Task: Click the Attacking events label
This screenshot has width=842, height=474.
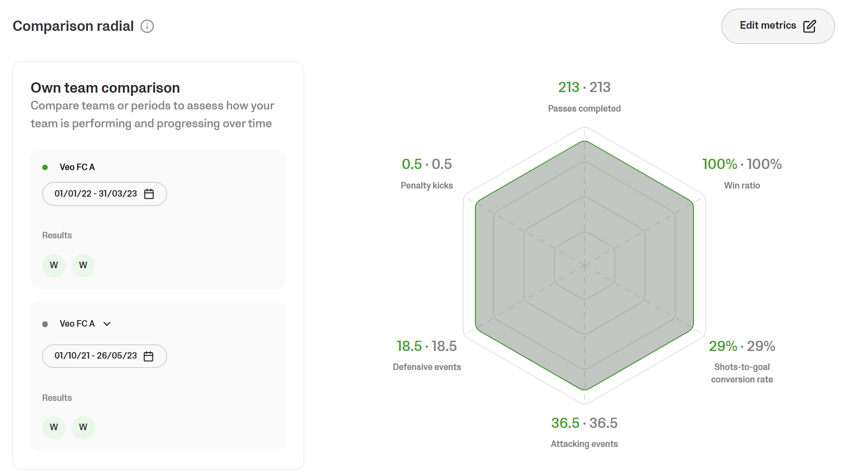Action: (x=584, y=444)
